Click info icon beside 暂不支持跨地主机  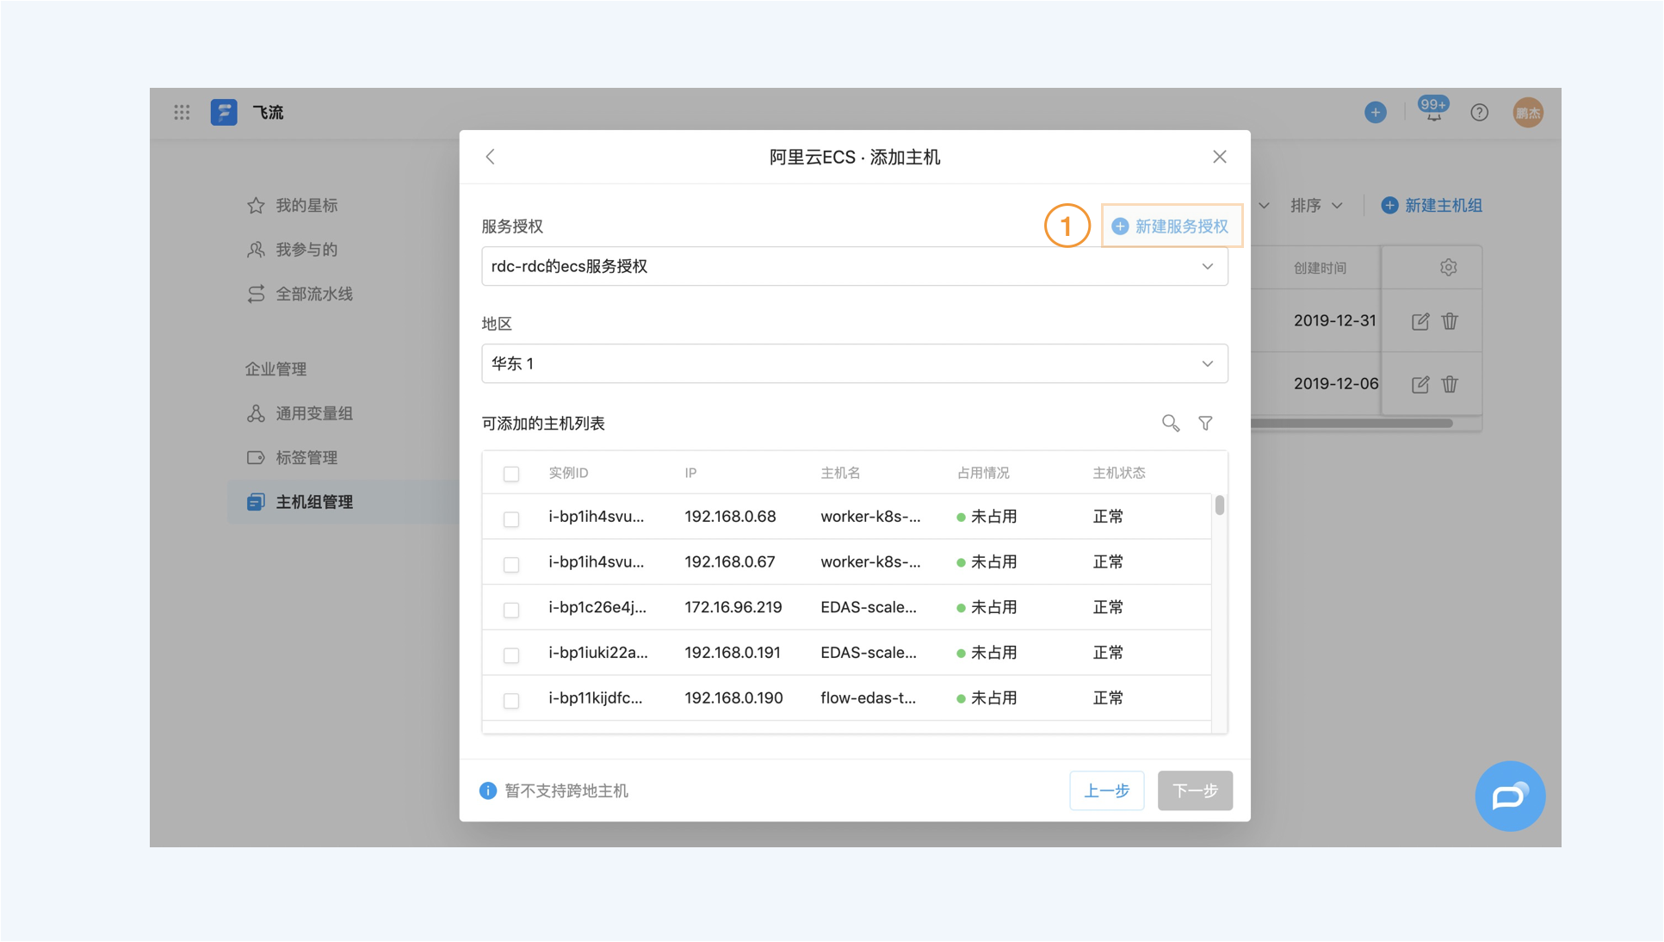click(x=488, y=790)
